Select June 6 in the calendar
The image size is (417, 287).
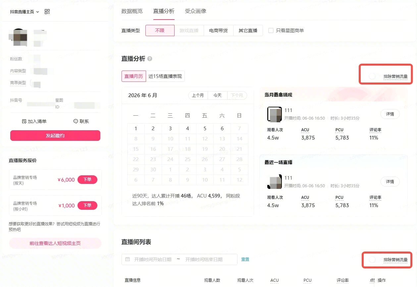point(222,129)
